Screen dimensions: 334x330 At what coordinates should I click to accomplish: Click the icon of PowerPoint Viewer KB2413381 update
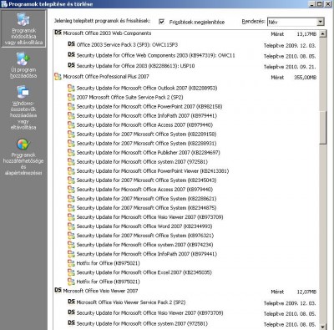point(71,170)
